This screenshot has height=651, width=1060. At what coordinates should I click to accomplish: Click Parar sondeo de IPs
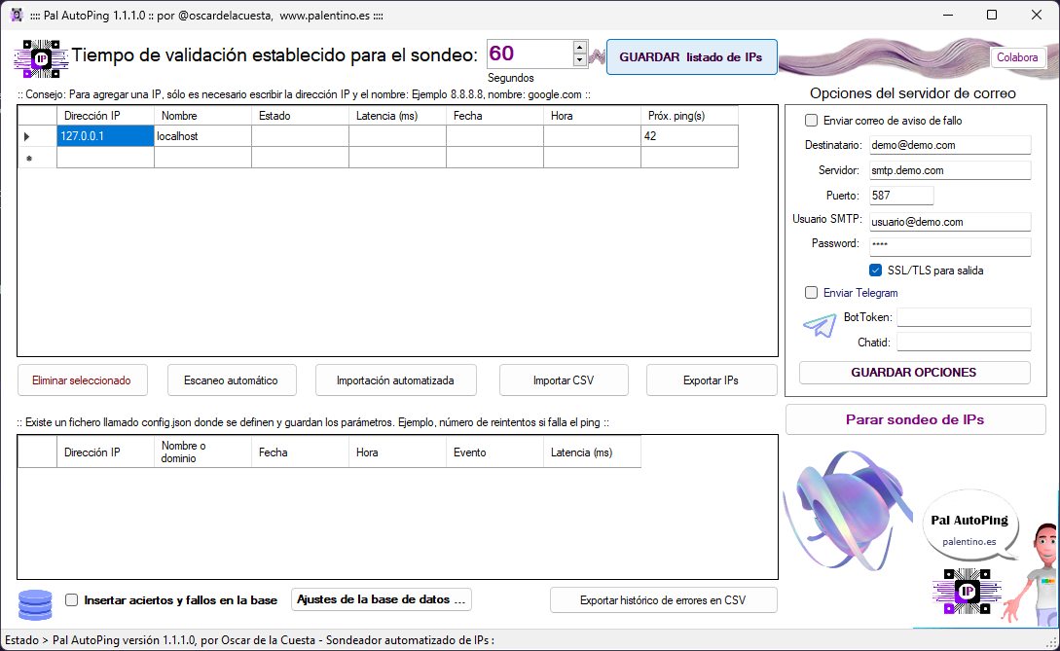coord(915,419)
